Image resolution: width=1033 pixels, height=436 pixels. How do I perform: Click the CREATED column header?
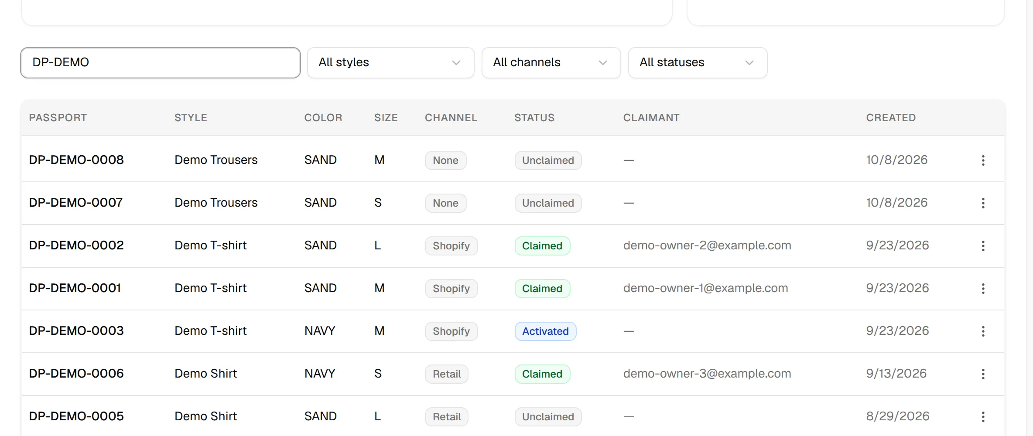(891, 118)
